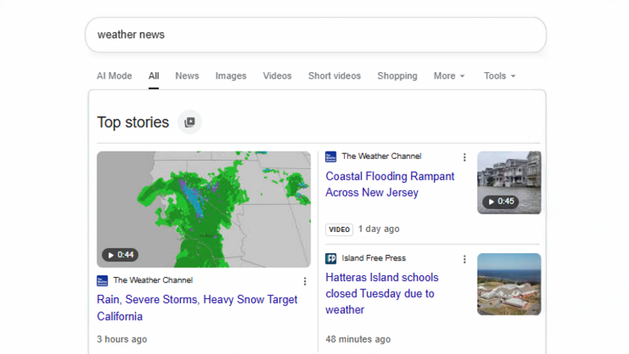Open the News tab
Viewport: 629px width, 354px height.
coord(187,76)
